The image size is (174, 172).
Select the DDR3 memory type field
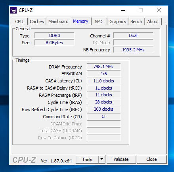click(x=54, y=35)
